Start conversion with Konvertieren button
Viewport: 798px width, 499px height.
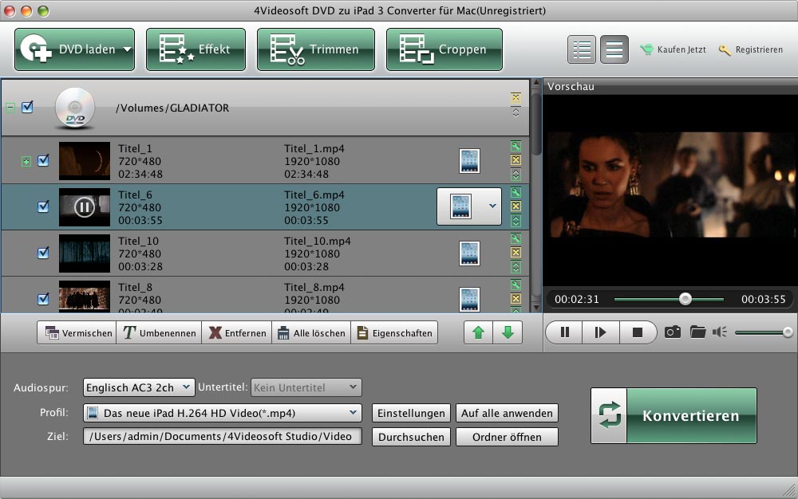(x=674, y=415)
